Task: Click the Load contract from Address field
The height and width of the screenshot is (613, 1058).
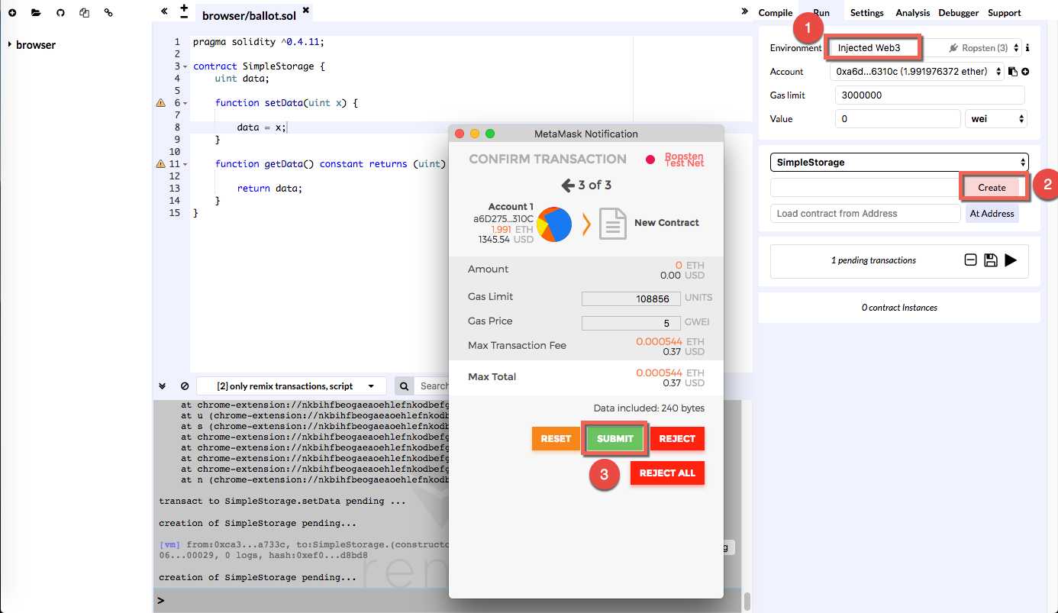Action: point(865,214)
